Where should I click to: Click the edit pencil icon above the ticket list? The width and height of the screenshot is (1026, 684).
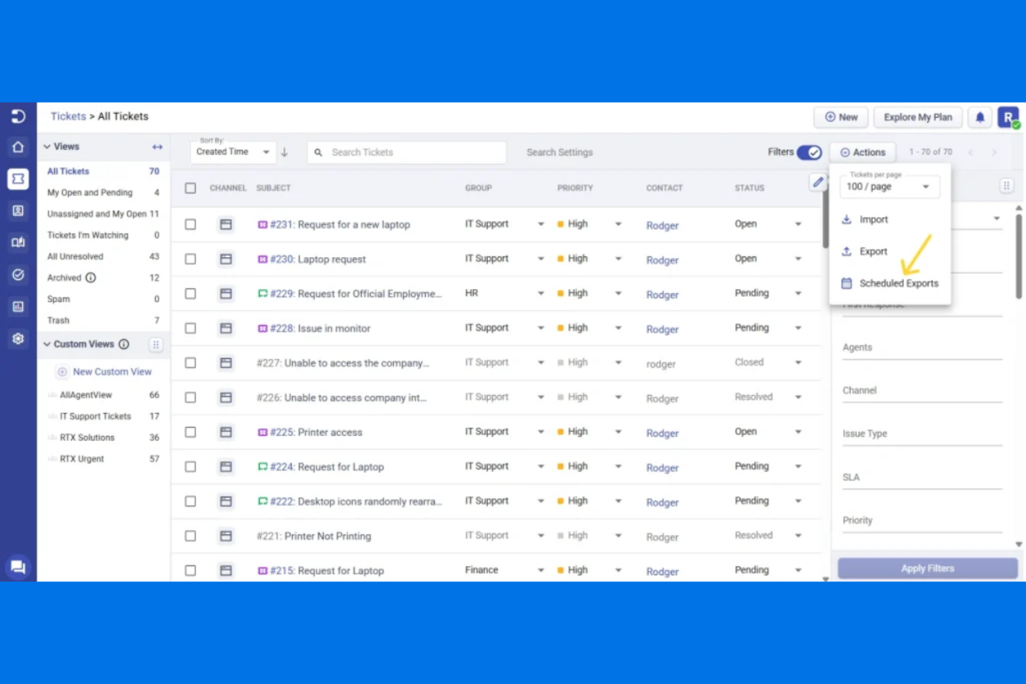click(x=818, y=182)
